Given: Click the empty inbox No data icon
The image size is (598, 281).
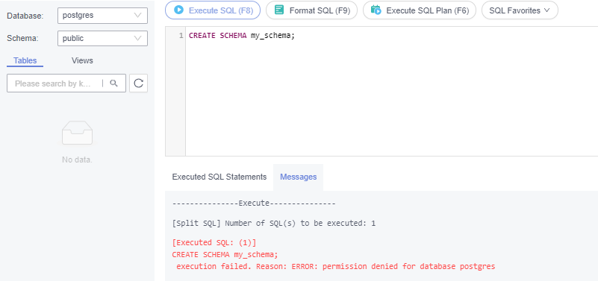Looking at the screenshot, I should point(77,133).
